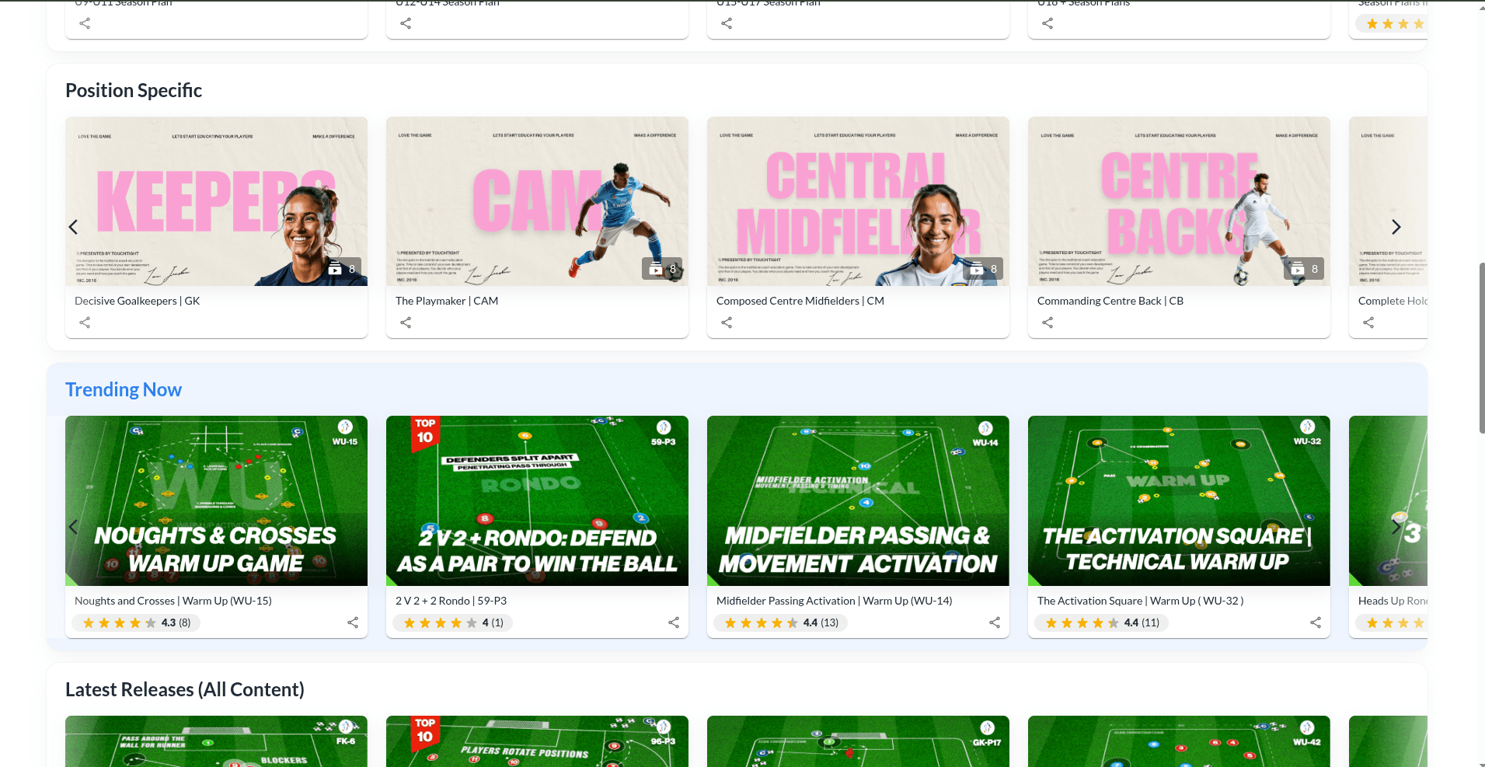Show next Position Specific cards
1485x767 pixels.
[x=1396, y=227]
